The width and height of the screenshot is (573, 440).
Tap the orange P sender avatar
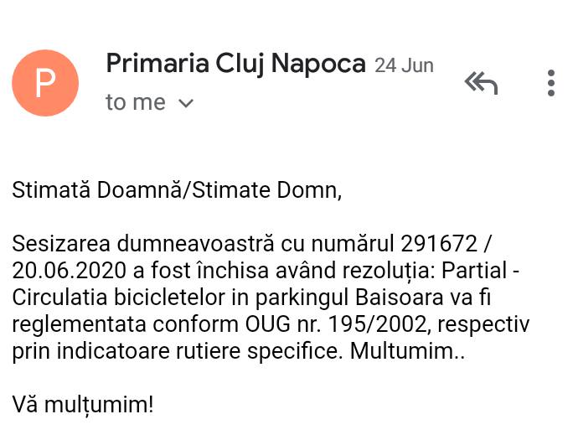45,83
